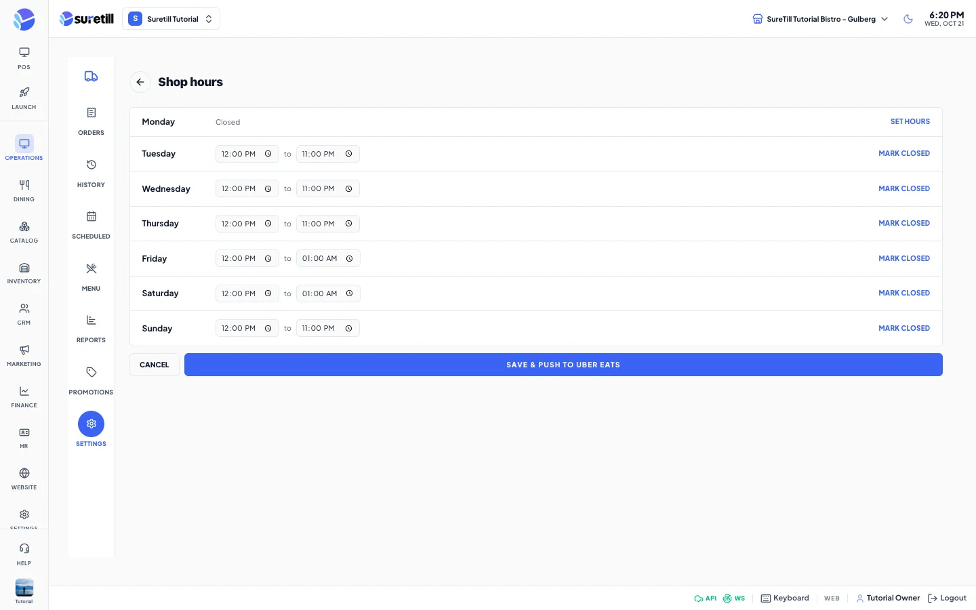Click Set Hours for Monday
The image size is (976, 610).
coord(910,122)
